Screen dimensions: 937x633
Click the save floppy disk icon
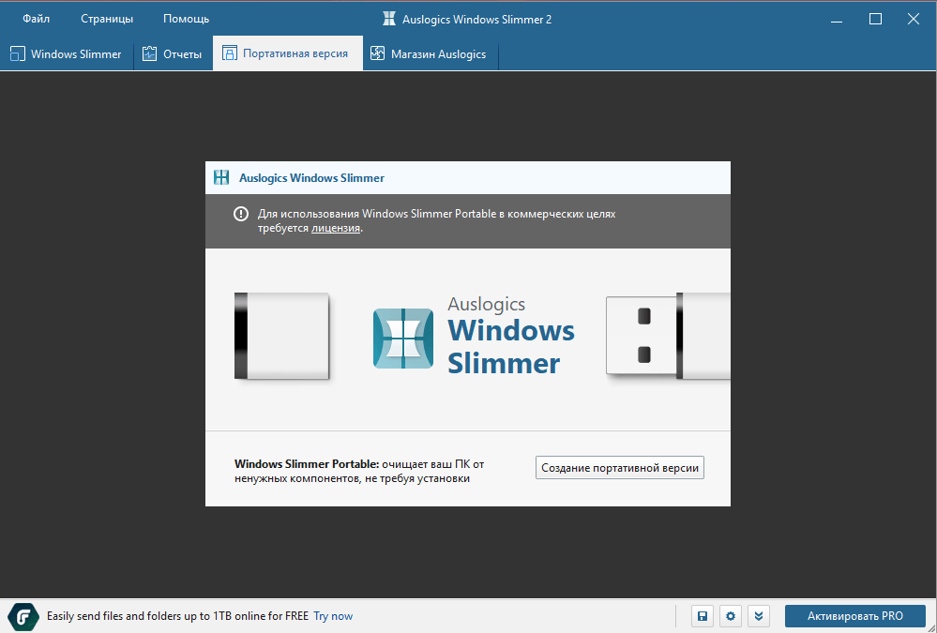tap(703, 616)
